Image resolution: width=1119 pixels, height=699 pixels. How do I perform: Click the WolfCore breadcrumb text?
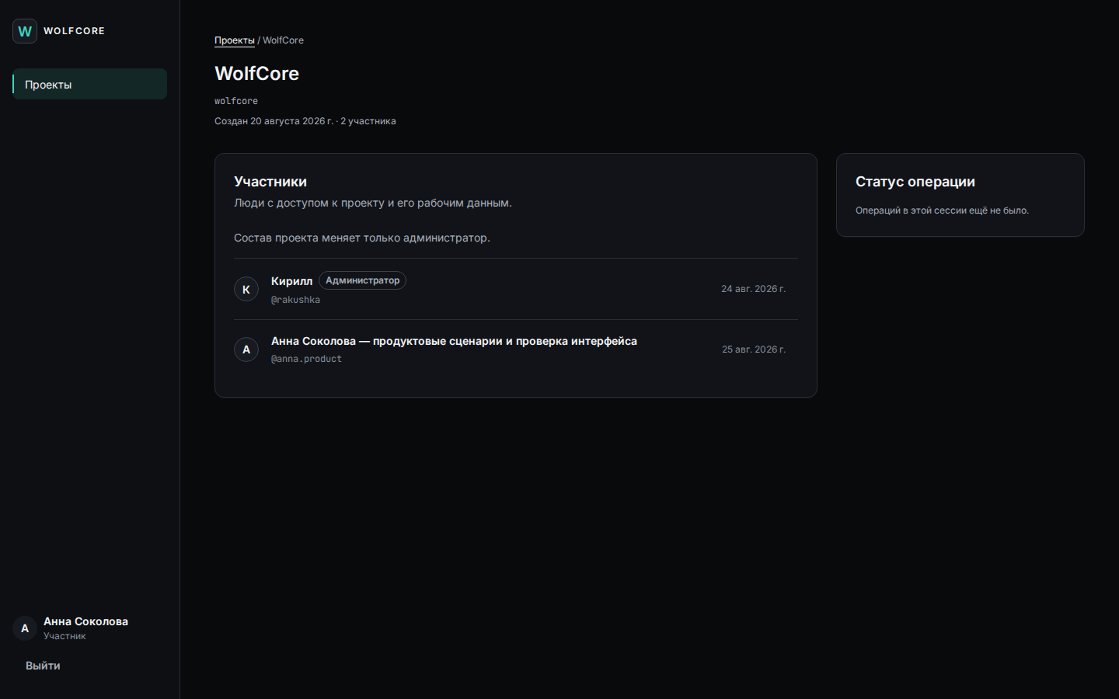click(x=283, y=40)
